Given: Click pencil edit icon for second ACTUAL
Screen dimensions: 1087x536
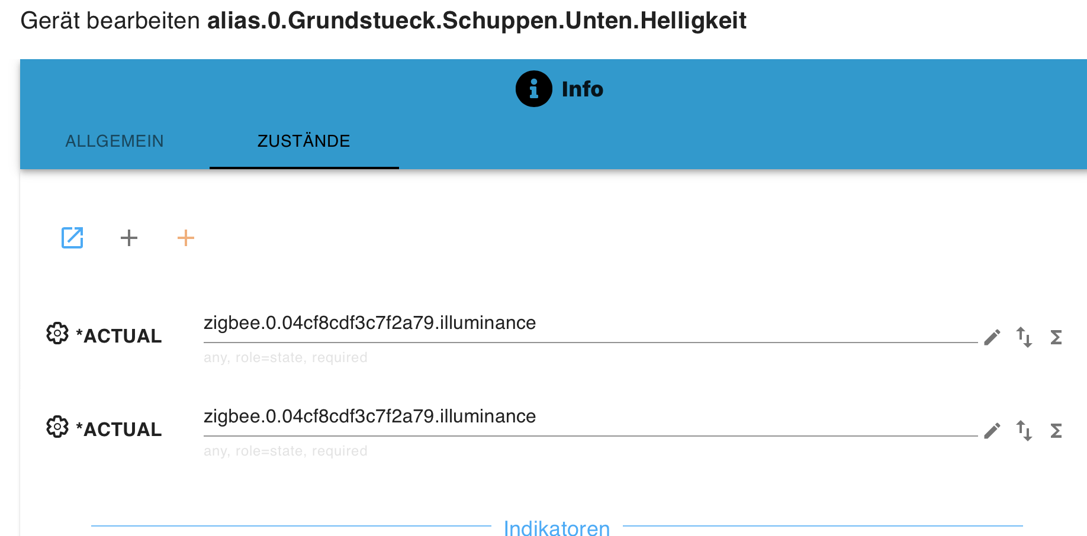Looking at the screenshot, I should click(x=992, y=431).
